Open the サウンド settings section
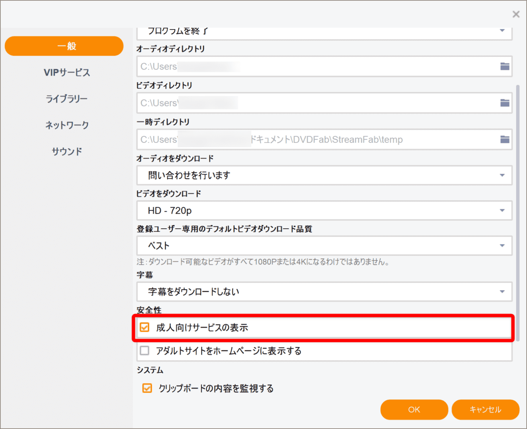Viewport: 527px width, 429px height. 66,151
